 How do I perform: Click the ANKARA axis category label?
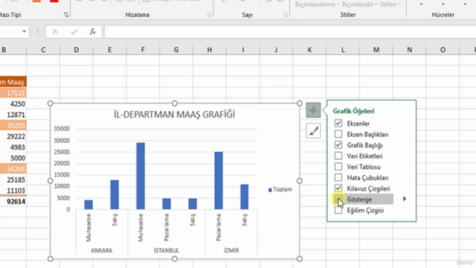coord(101,250)
